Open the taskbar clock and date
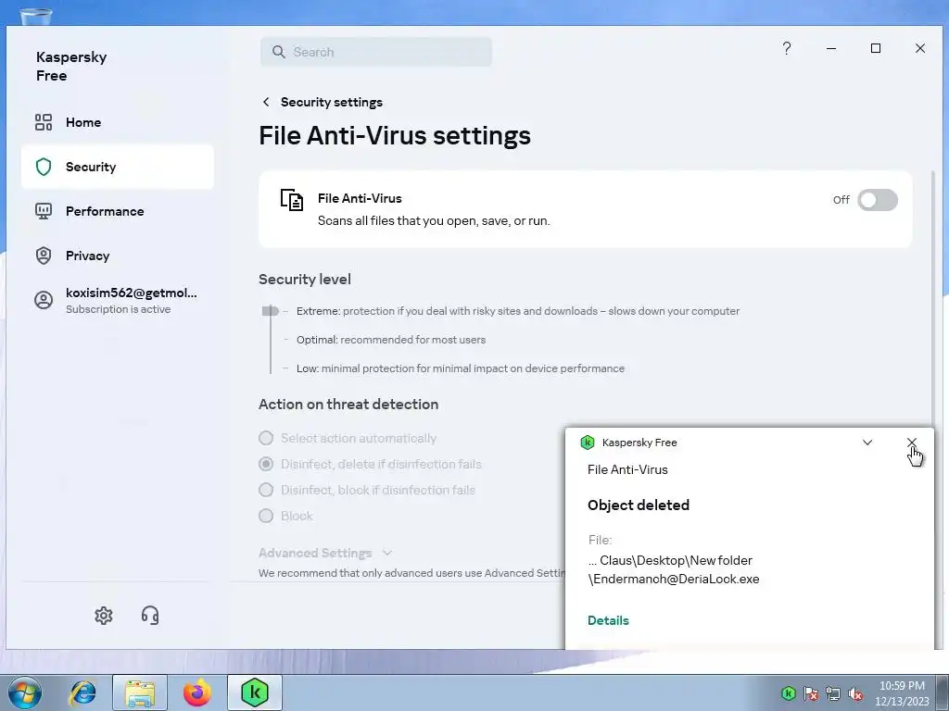 (x=902, y=692)
